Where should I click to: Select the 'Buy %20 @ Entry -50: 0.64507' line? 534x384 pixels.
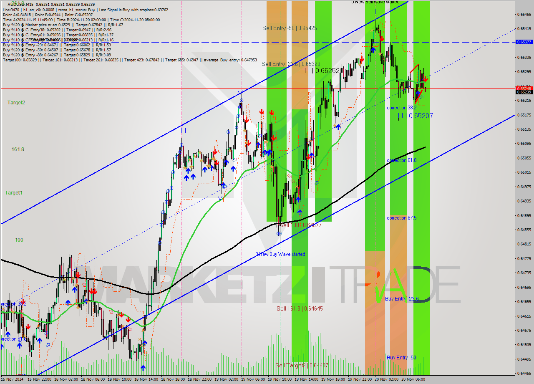click(x=57, y=50)
